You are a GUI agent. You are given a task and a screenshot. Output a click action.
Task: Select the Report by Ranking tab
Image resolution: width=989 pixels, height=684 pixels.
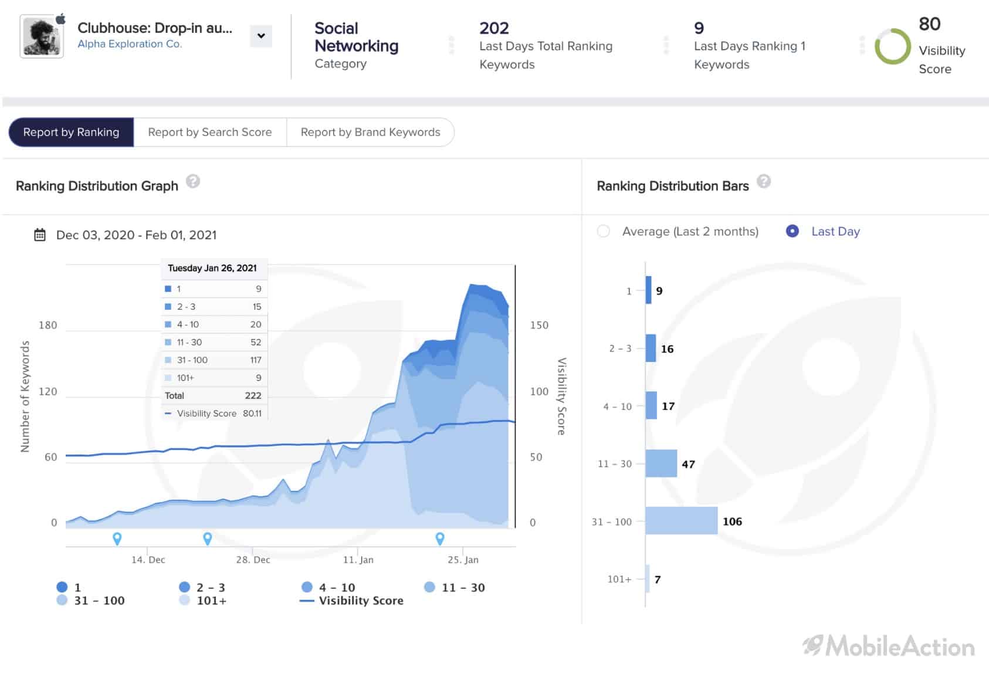click(71, 132)
